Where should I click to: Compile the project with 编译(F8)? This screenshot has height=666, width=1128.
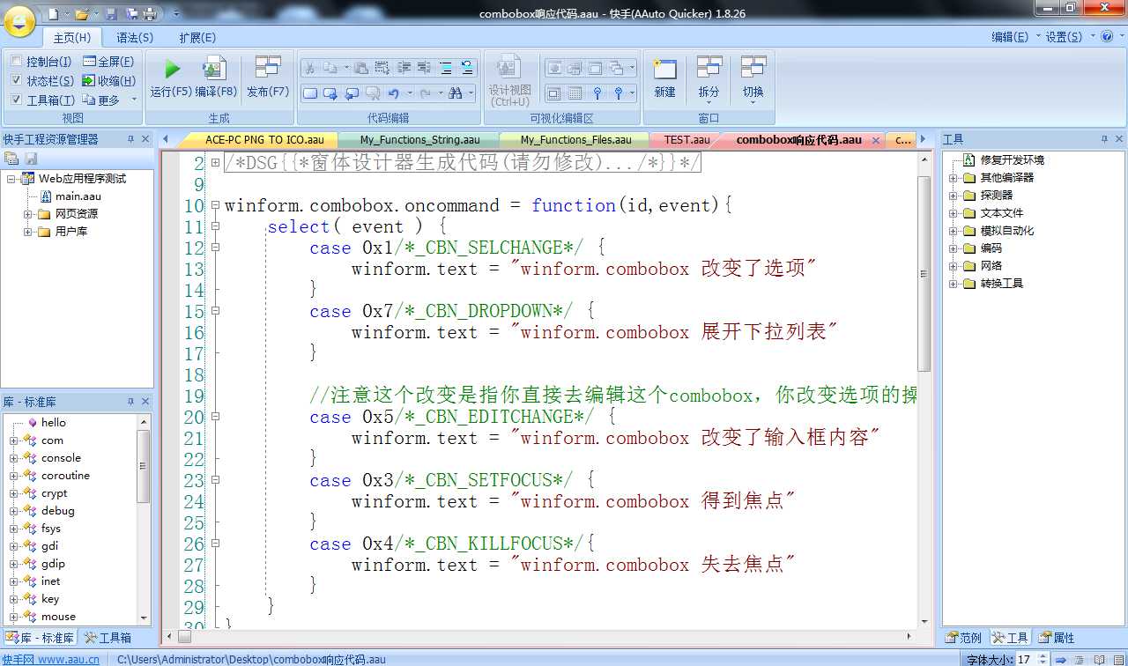tap(216, 78)
